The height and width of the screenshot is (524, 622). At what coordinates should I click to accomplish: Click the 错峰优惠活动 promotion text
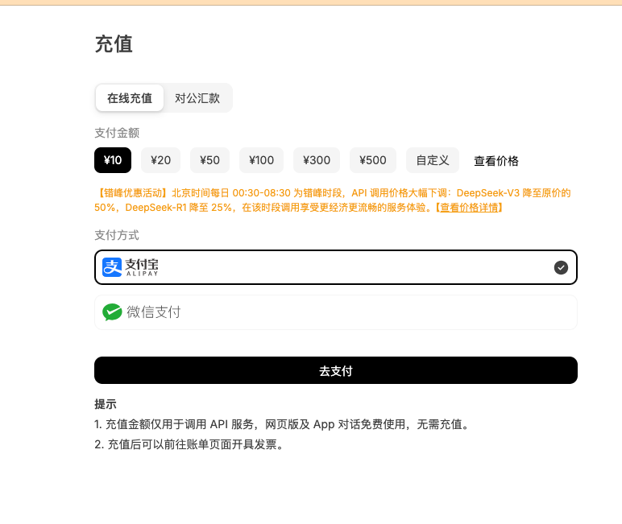point(333,200)
